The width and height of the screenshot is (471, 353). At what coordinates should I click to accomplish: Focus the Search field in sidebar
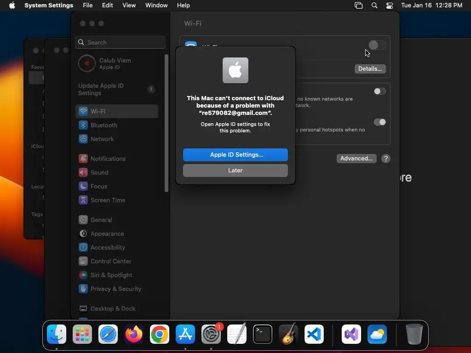(x=120, y=42)
